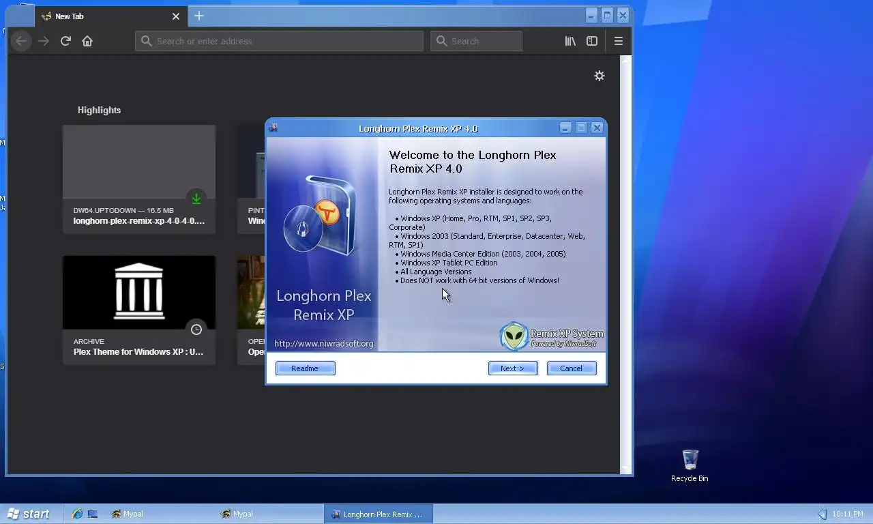
Task: Click the Longhorn Plex software box image
Action: 321,216
